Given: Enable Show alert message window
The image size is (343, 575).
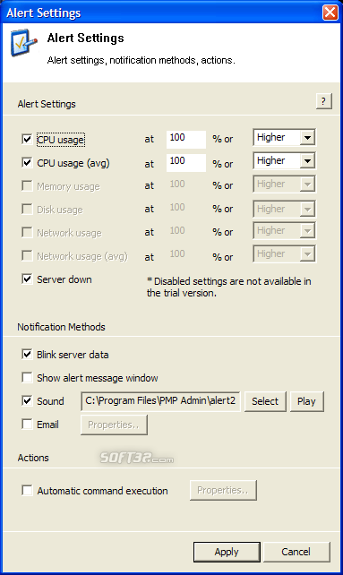Looking at the screenshot, I should click(x=27, y=377).
